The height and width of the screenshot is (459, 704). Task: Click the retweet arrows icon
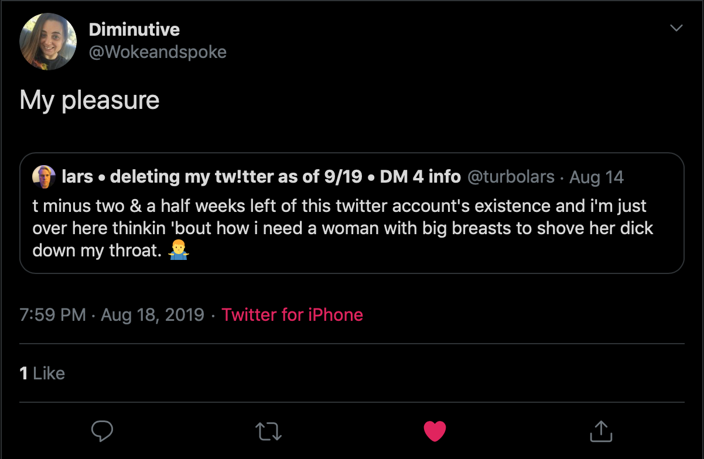click(269, 431)
